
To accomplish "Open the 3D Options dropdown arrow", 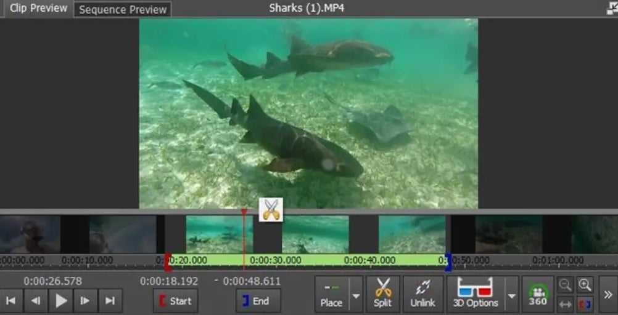I will (511, 295).
